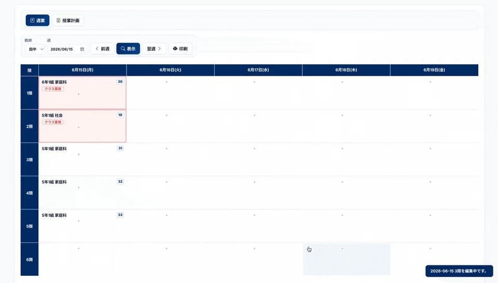Open the 5年1組 家庭科 lesson in 5限
498x283 pixels.
coord(54,215)
